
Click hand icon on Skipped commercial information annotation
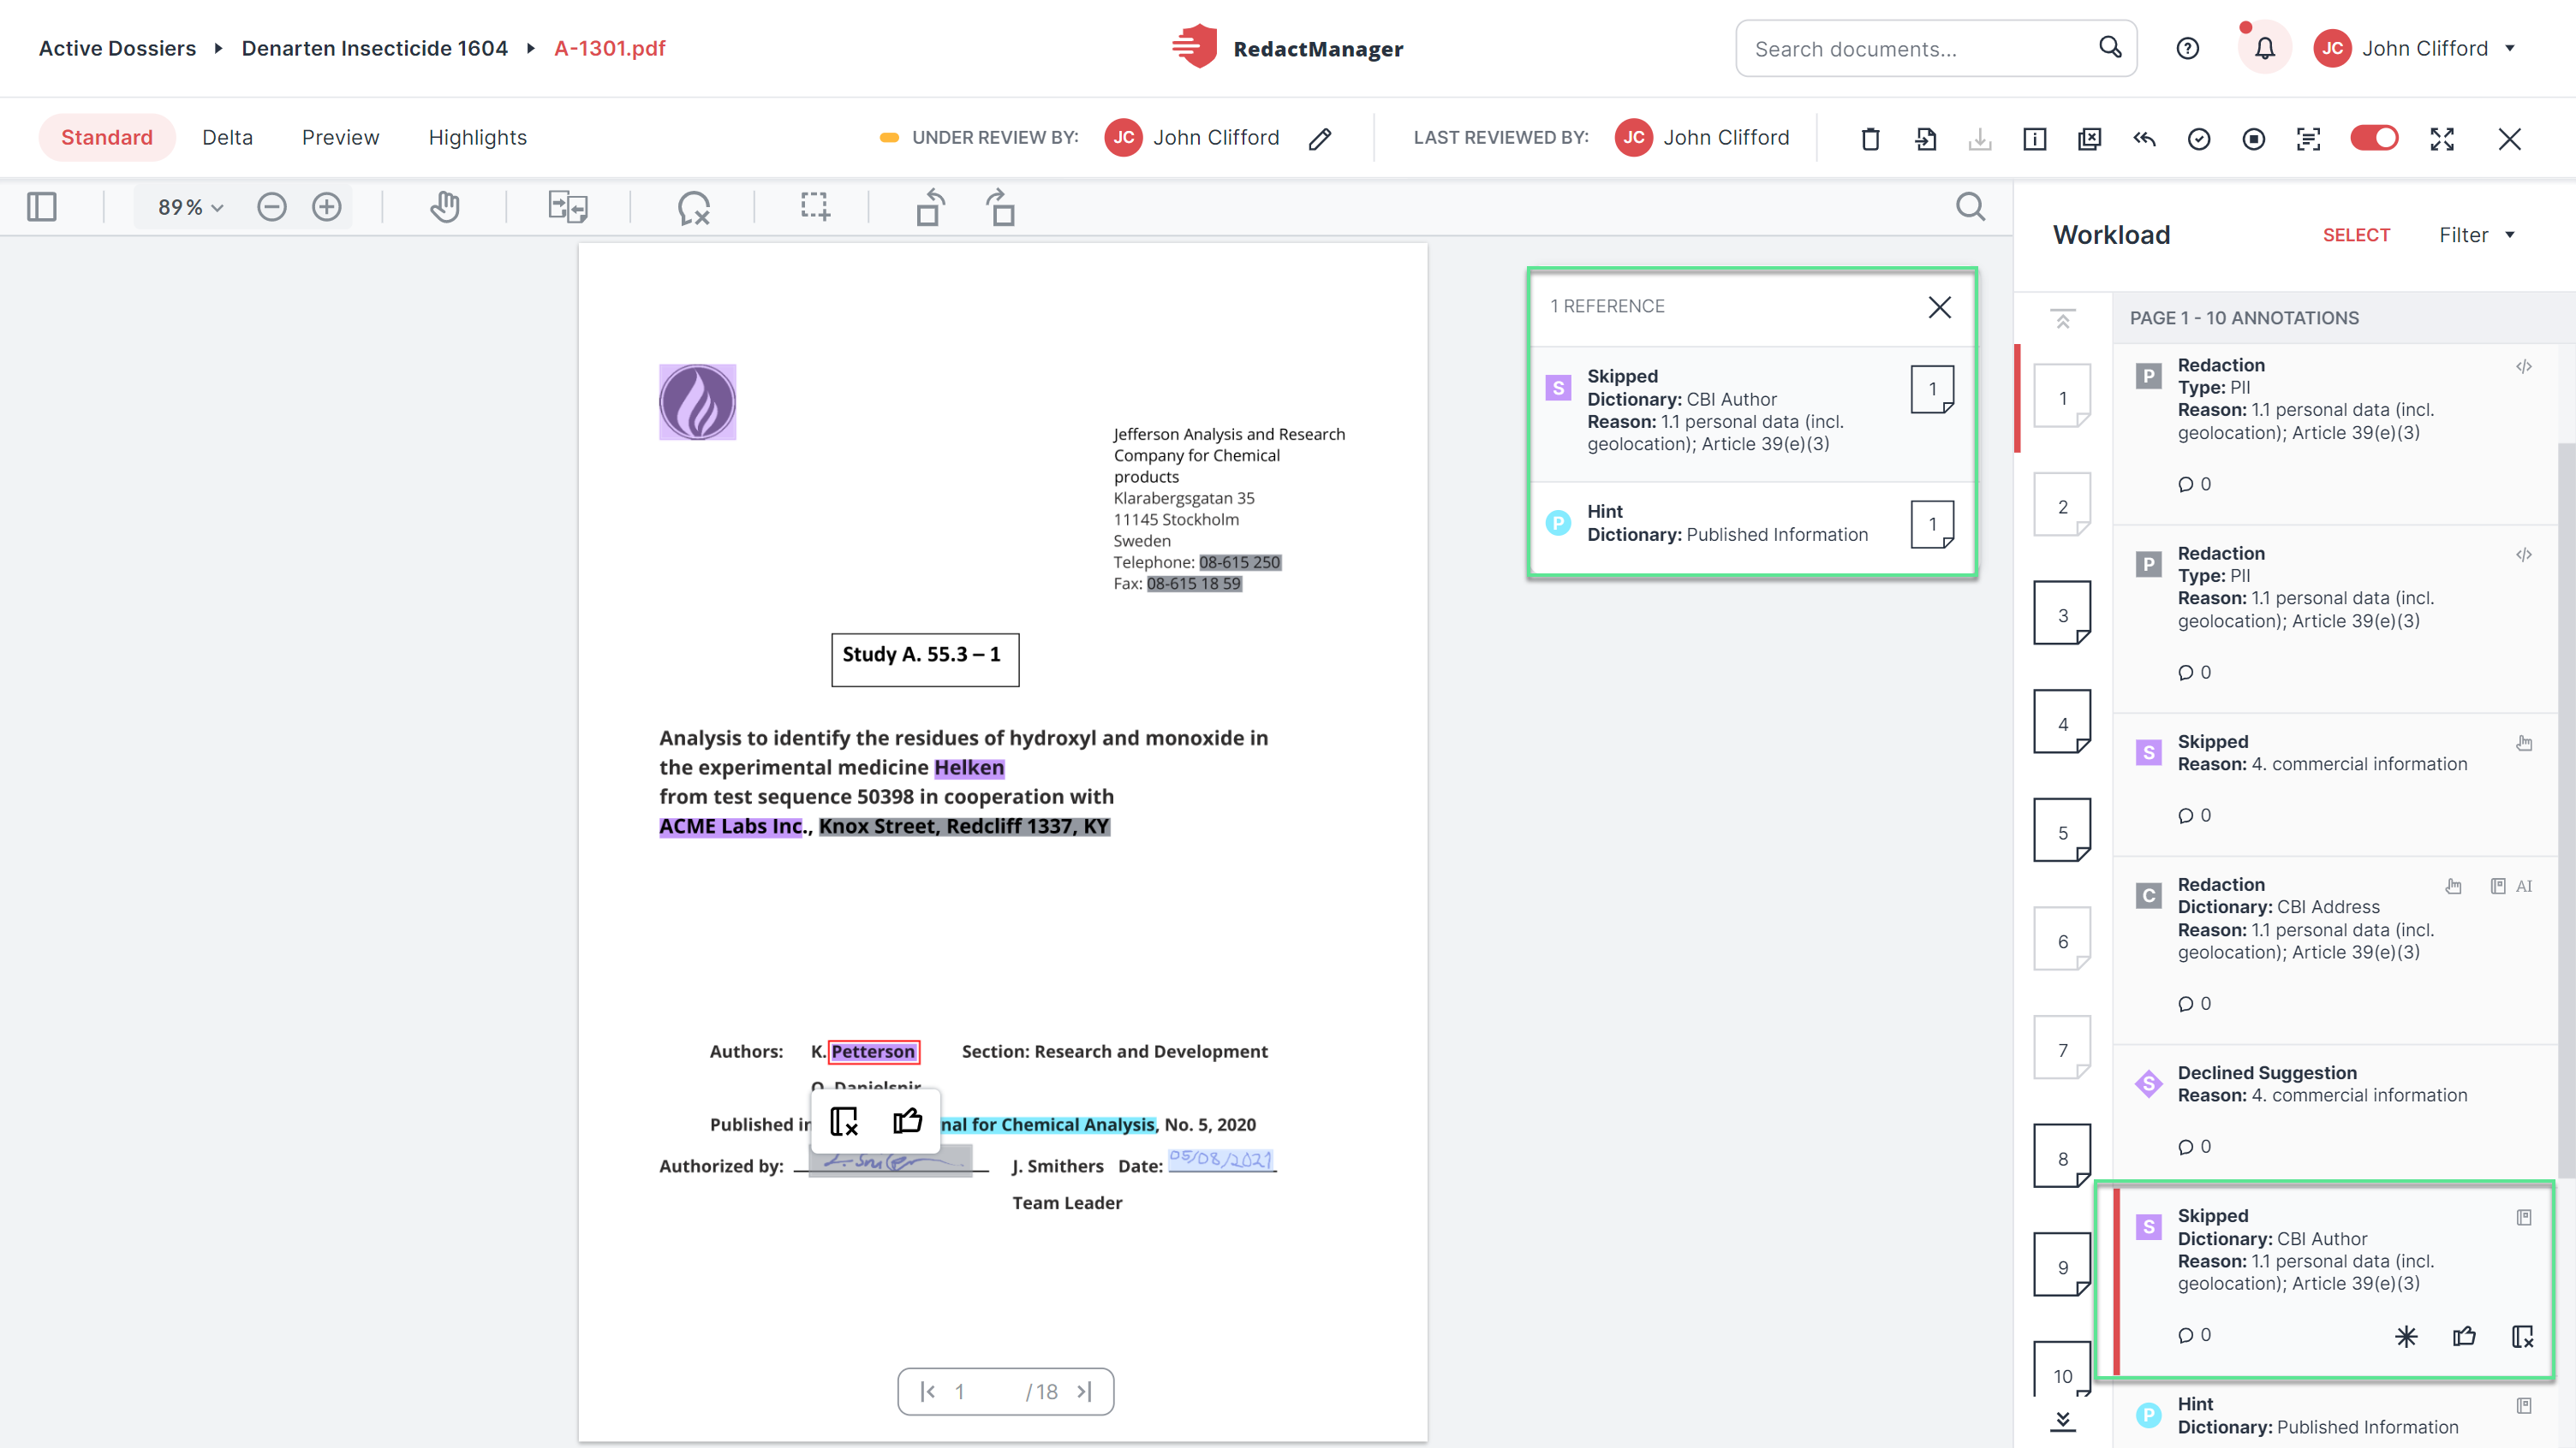(x=2524, y=743)
